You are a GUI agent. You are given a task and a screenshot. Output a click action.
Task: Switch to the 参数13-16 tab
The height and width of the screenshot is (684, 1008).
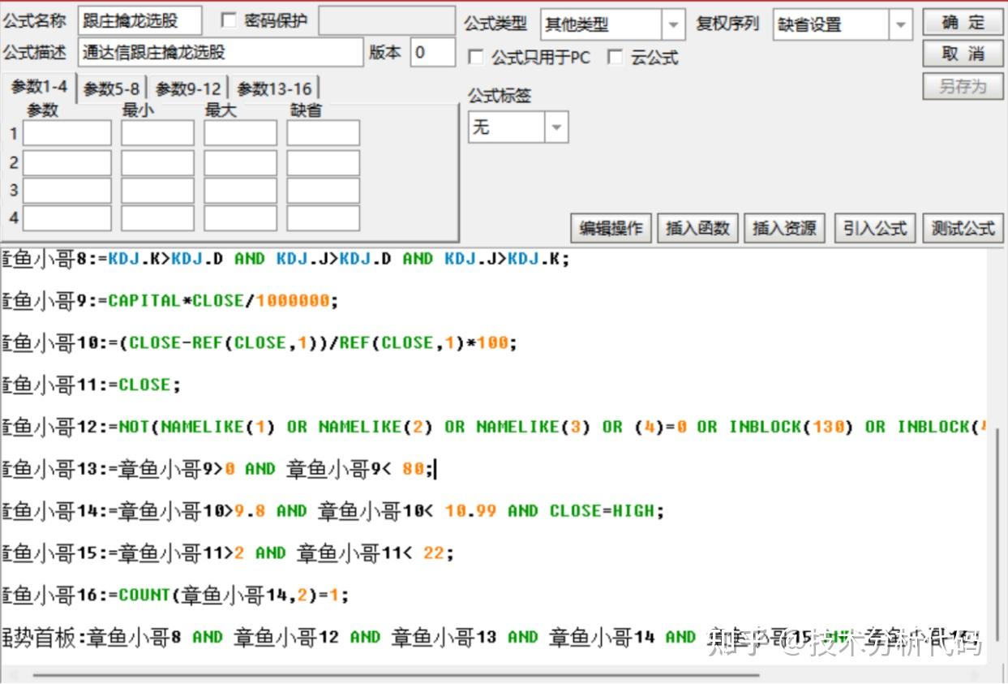[x=274, y=88]
